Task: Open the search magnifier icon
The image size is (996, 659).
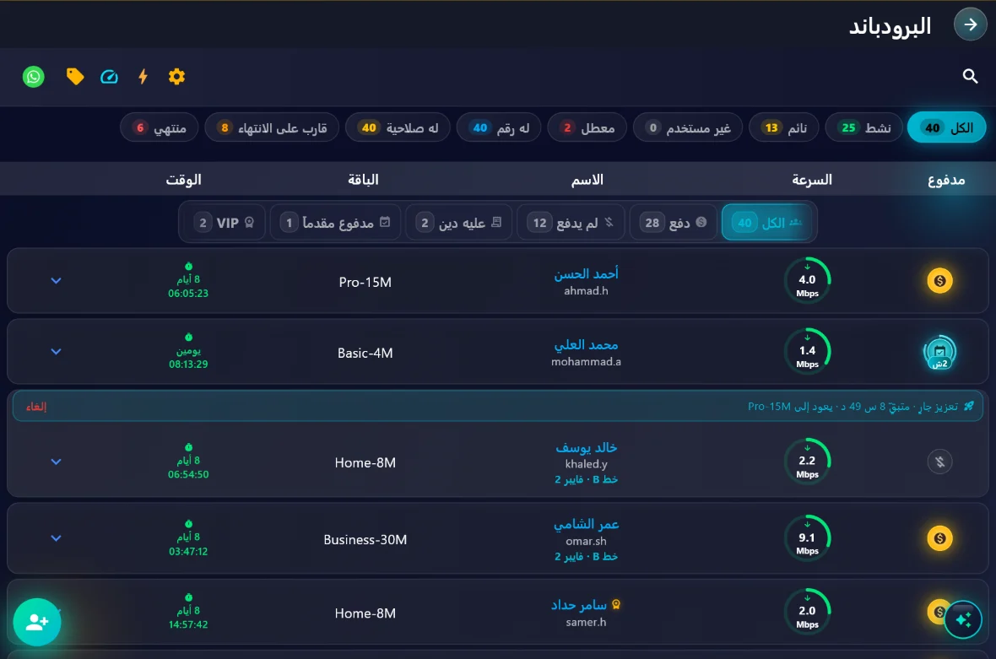Action: pyautogui.click(x=970, y=76)
